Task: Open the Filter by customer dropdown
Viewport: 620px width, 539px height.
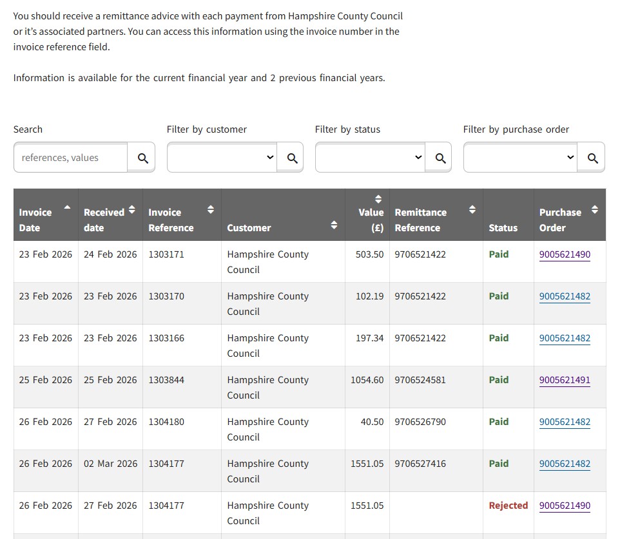Action: (x=222, y=157)
